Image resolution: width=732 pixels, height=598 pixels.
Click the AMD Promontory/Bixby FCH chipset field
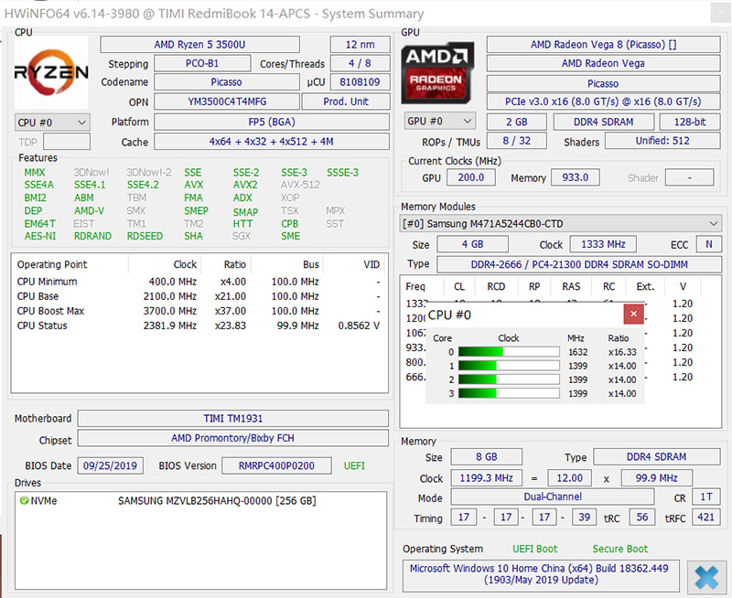pyautogui.click(x=233, y=438)
